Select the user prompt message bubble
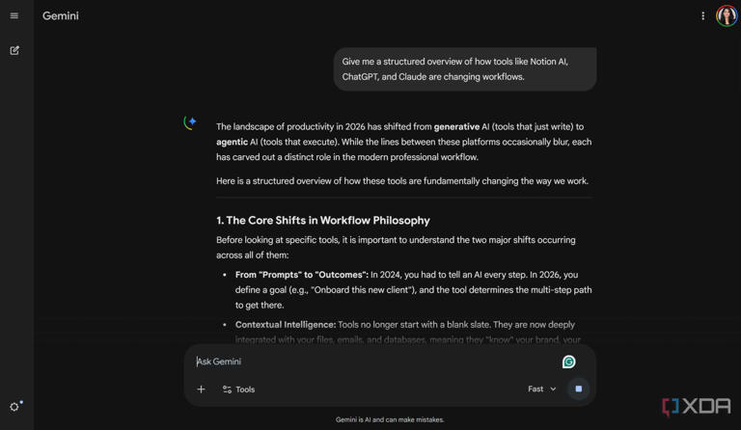Screen dimensions: 741x430 464,69
